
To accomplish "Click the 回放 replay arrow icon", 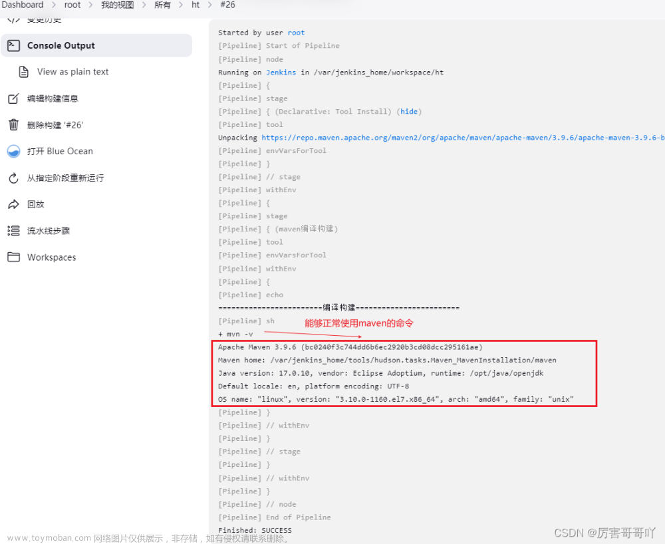I will click(x=13, y=204).
